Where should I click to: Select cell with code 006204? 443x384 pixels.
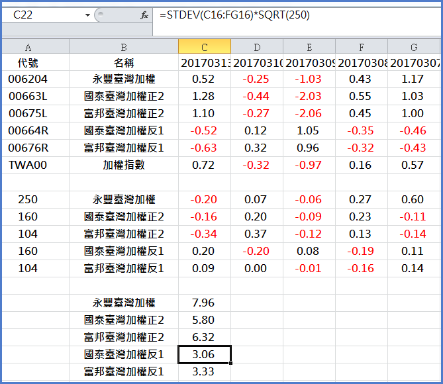point(35,79)
